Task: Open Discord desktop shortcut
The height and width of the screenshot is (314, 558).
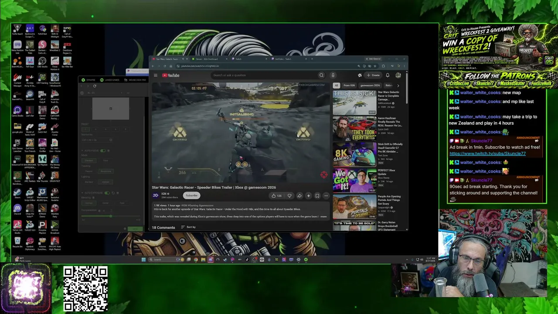Action: coord(17,210)
